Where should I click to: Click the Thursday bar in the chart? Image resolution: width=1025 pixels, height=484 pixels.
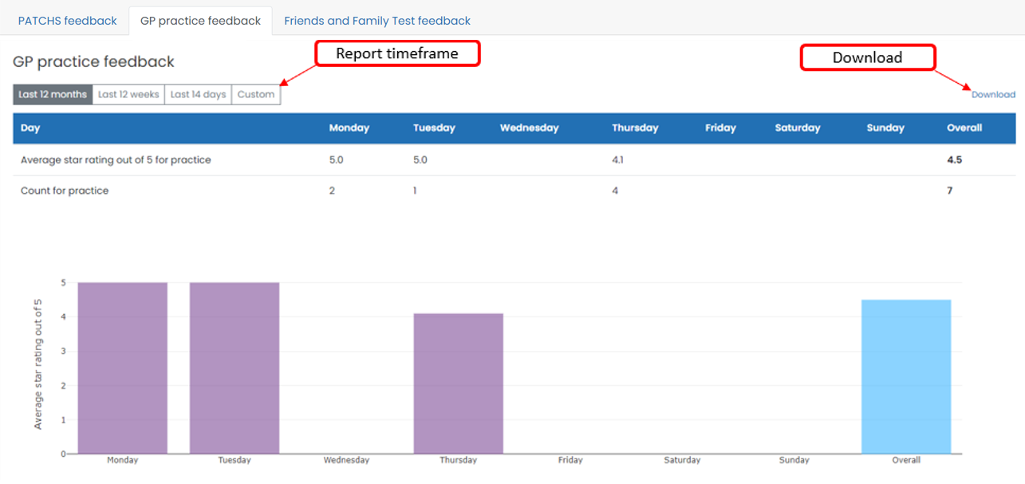(x=458, y=384)
